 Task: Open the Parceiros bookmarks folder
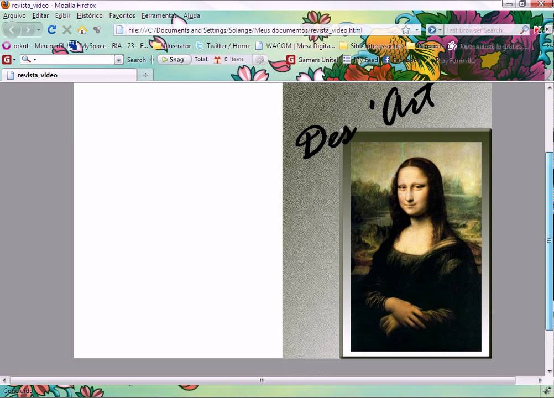(426, 45)
